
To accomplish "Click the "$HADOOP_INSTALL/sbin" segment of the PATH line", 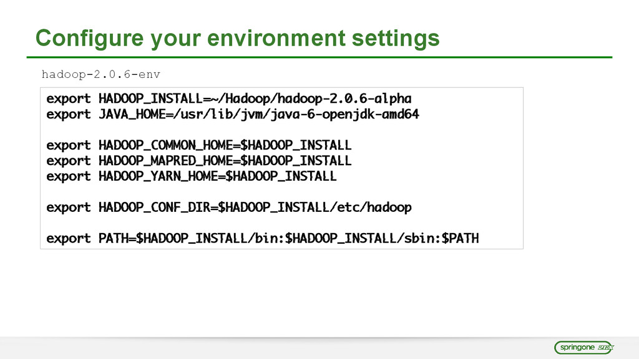I will click(360, 238).
